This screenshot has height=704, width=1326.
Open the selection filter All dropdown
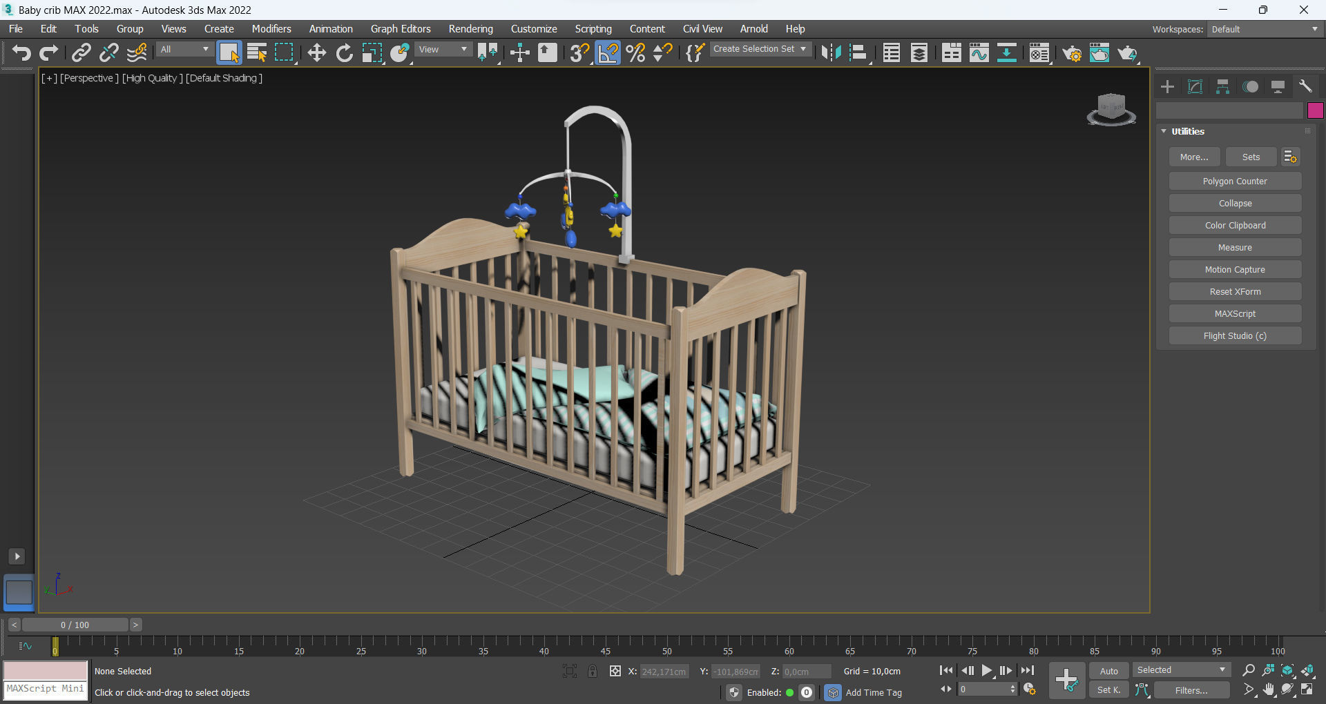[184, 49]
